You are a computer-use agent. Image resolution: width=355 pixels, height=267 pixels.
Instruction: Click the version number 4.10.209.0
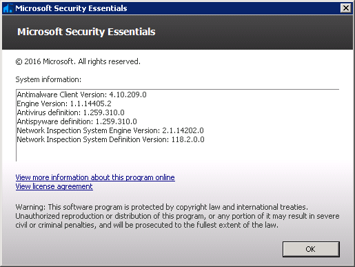pos(128,95)
